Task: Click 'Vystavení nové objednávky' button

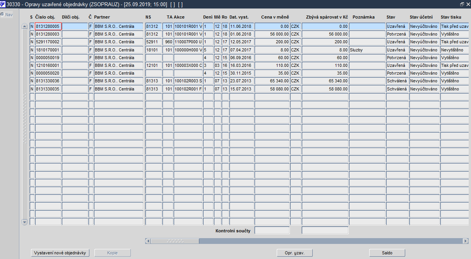Action: 60,253
